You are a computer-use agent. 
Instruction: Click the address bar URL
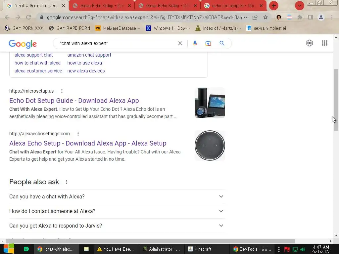(x=147, y=17)
